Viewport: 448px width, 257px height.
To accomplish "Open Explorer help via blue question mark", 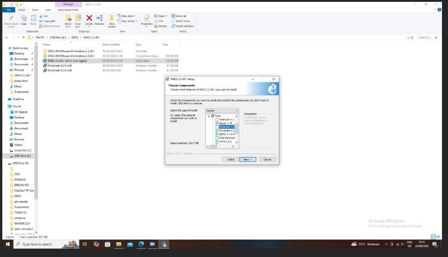I will pyautogui.click(x=440, y=10).
